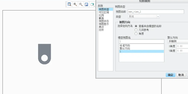
Task: Select 可见区域 category
Action: (104, 12)
